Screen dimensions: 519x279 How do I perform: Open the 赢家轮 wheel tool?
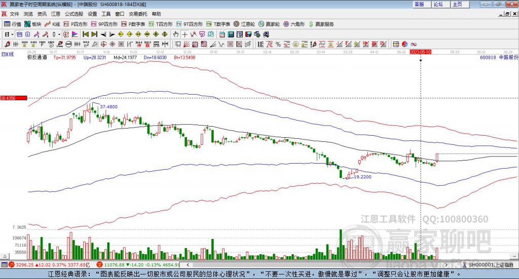pyautogui.click(x=269, y=24)
